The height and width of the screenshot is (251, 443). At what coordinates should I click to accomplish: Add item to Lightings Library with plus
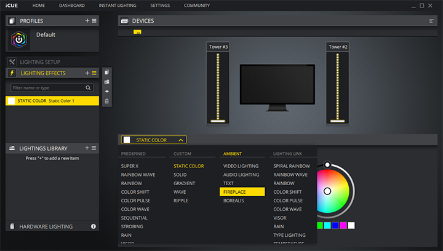click(87, 148)
